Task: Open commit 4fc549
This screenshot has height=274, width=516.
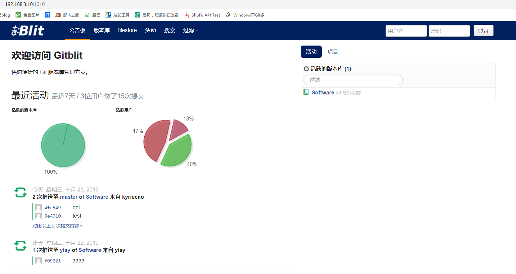Action: (53, 208)
